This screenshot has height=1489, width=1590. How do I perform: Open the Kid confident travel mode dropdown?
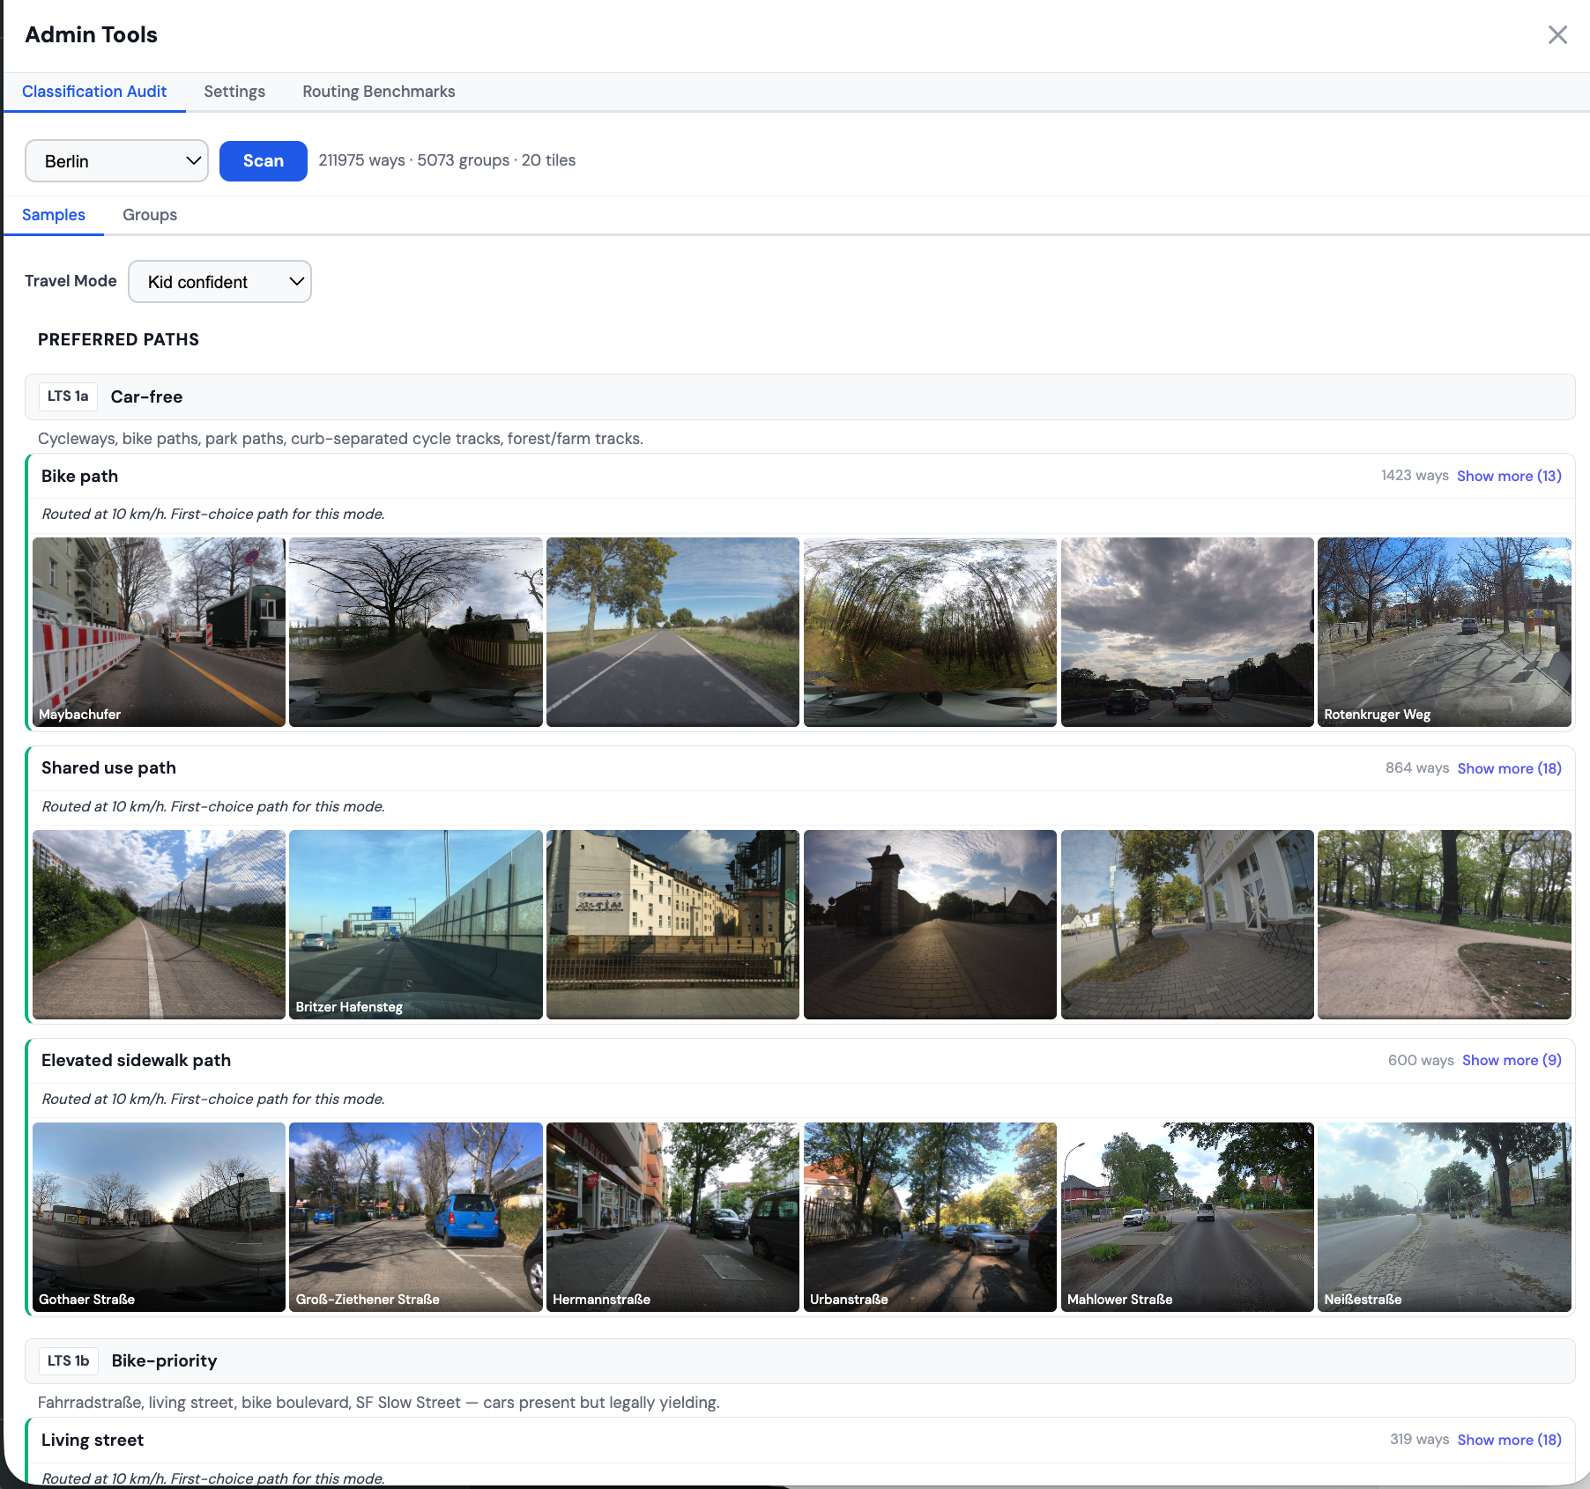tap(219, 282)
